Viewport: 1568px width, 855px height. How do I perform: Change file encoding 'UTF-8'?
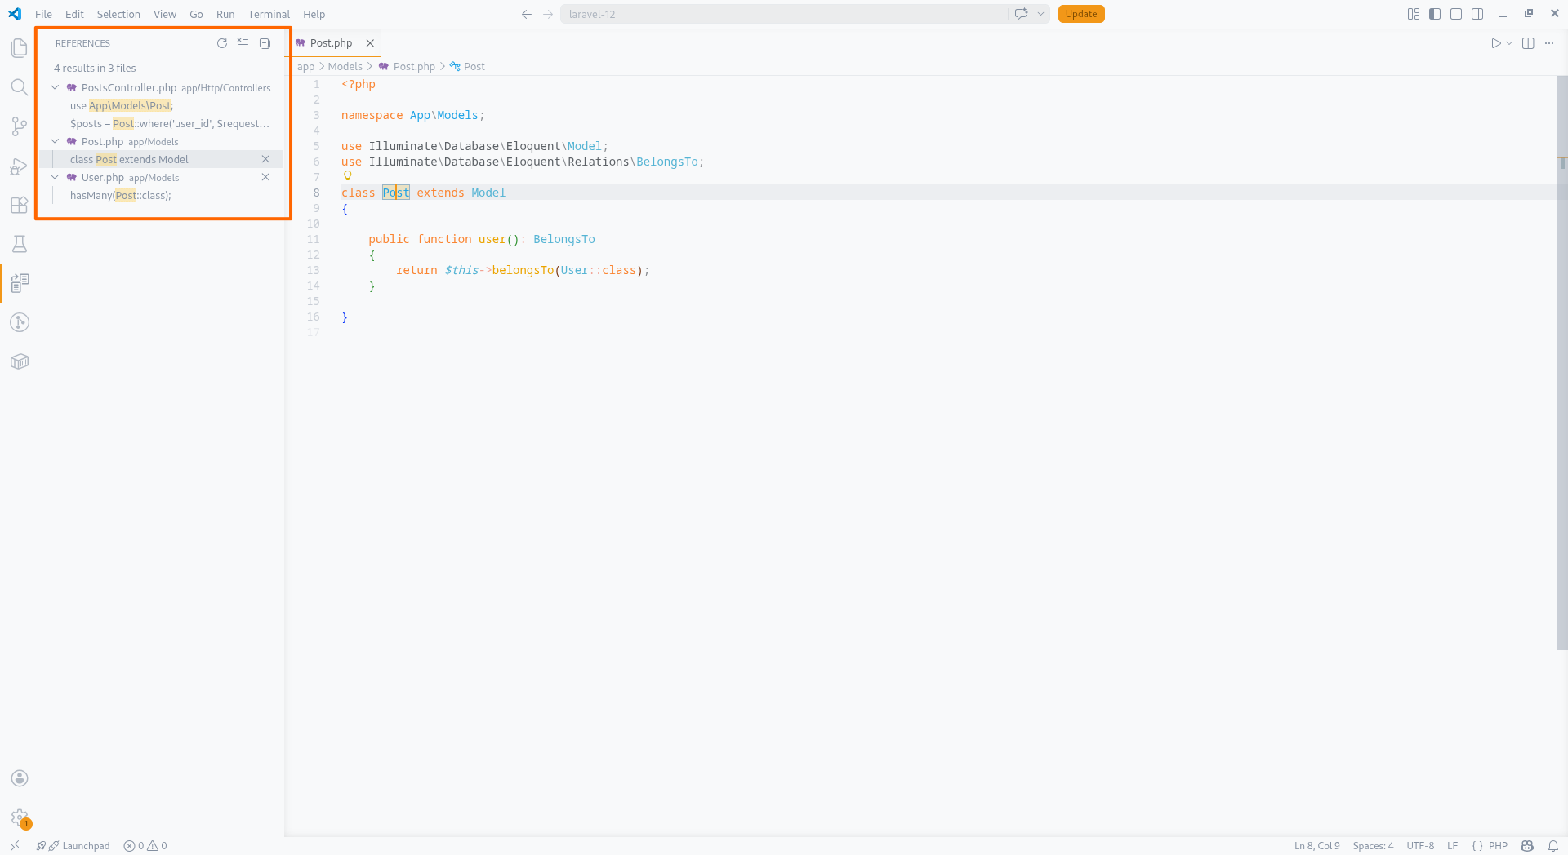pyautogui.click(x=1420, y=846)
